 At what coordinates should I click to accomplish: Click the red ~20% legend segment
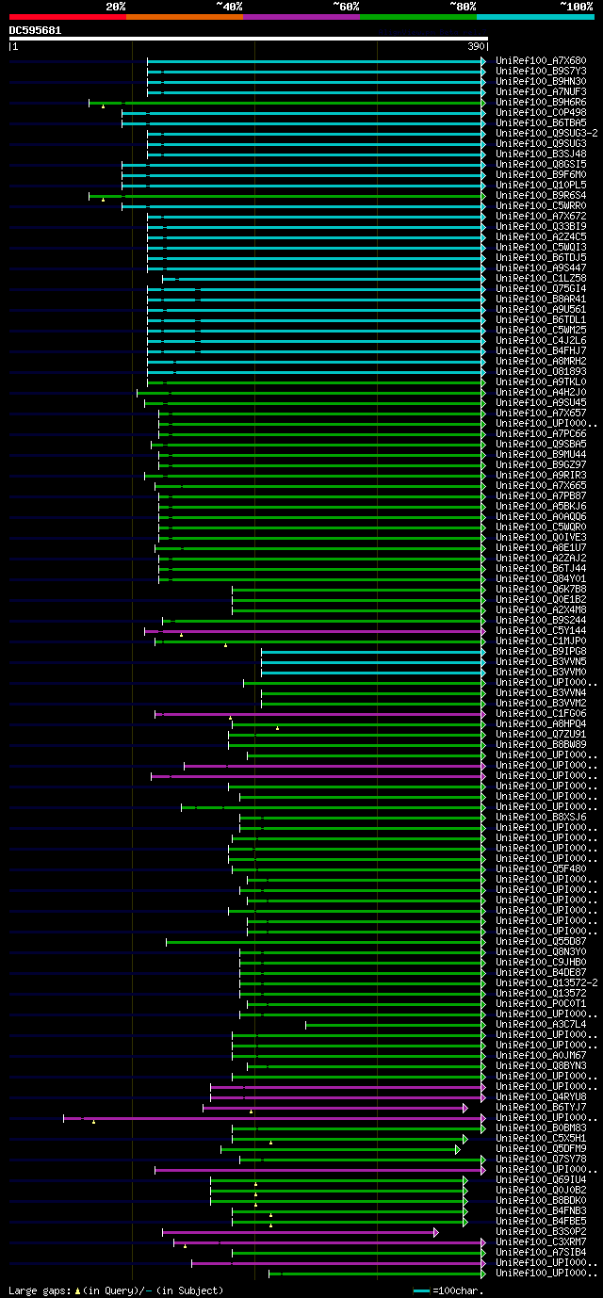[67, 17]
